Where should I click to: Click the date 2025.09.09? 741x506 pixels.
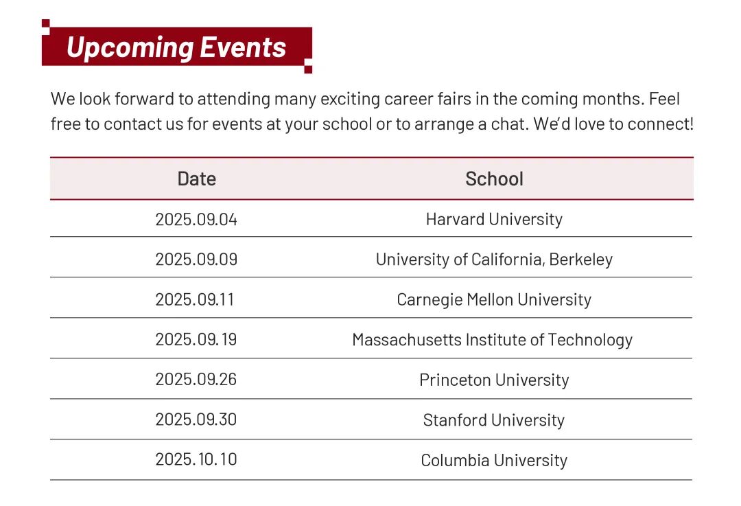(x=196, y=260)
